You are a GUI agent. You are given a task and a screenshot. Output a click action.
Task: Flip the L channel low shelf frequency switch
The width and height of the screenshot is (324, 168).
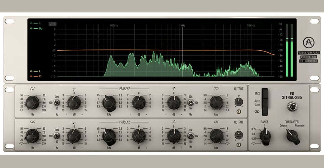56,102
